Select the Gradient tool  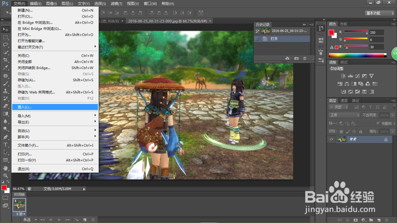5,113
